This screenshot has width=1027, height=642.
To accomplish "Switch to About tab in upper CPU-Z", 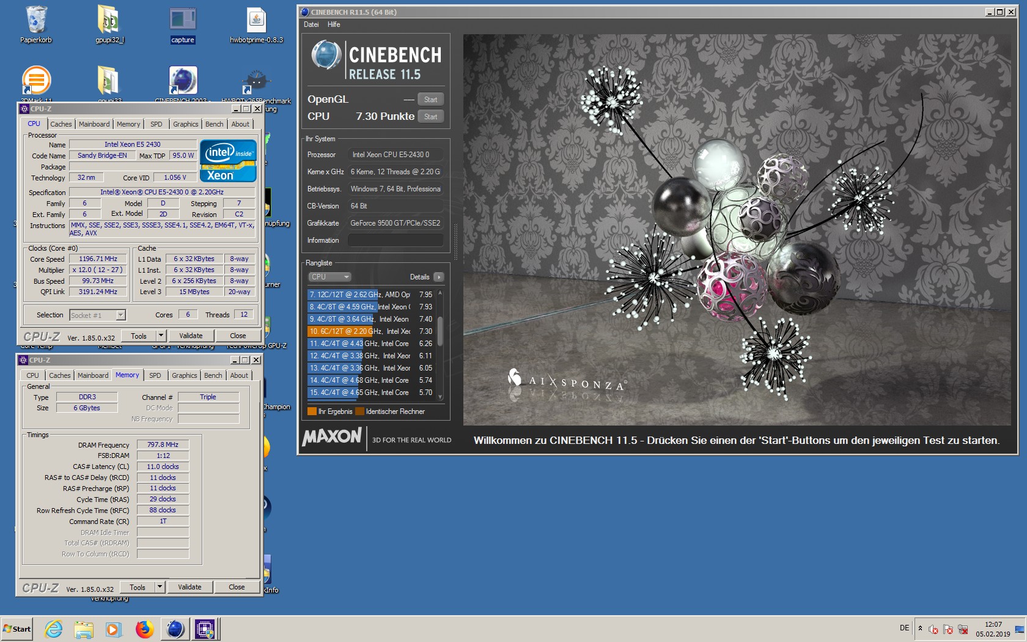I will click(240, 124).
